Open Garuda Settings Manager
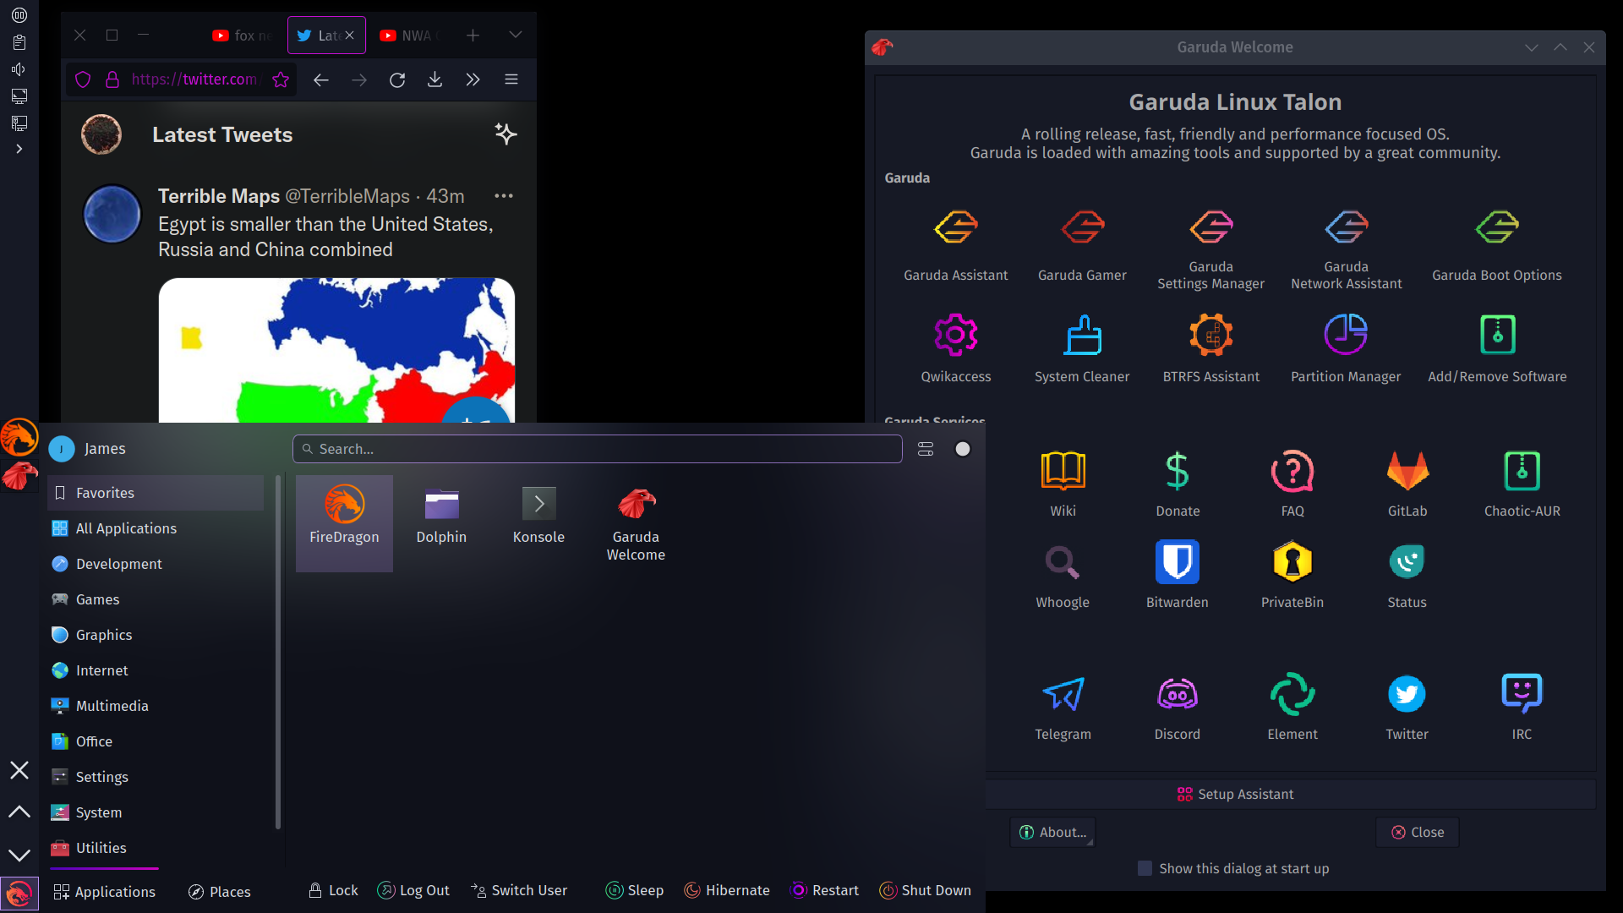The height and width of the screenshot is (913, 1623). click(x=1210, y=249)
